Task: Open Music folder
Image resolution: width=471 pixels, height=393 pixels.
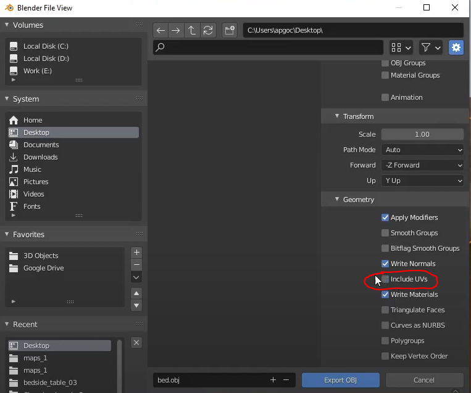Action: (73, 169)
